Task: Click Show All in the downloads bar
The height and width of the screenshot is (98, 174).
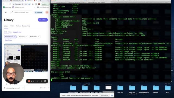Action: coord(43,88)
